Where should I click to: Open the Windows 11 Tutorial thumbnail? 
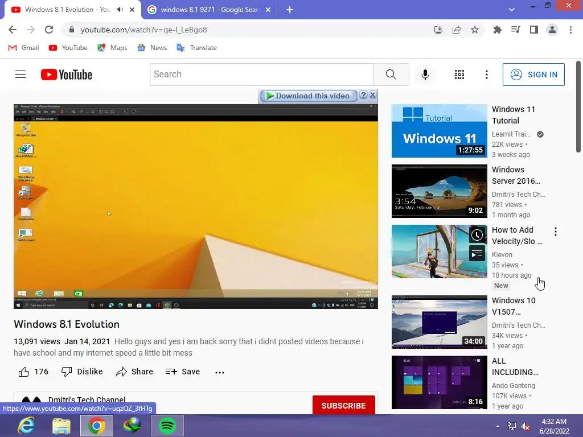click(x=439, y=131)
